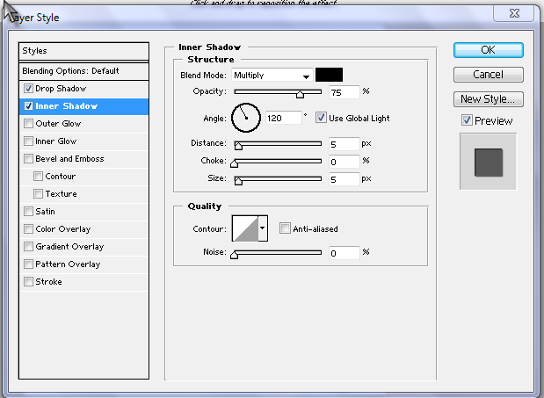Click the Angle value field
The width and height of the screenshot is (544, 398).
(284, 119)
